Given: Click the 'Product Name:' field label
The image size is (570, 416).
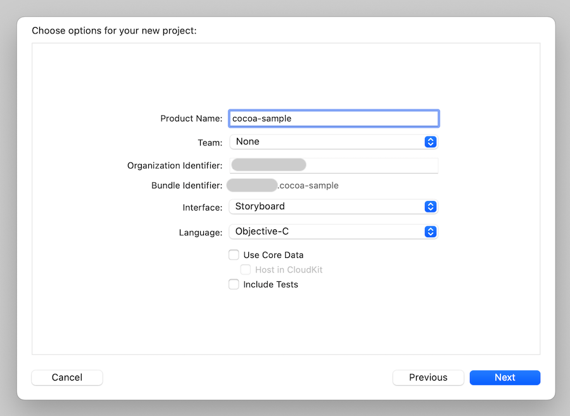Looking at the screenshot, I should click(x=191, y=118).
